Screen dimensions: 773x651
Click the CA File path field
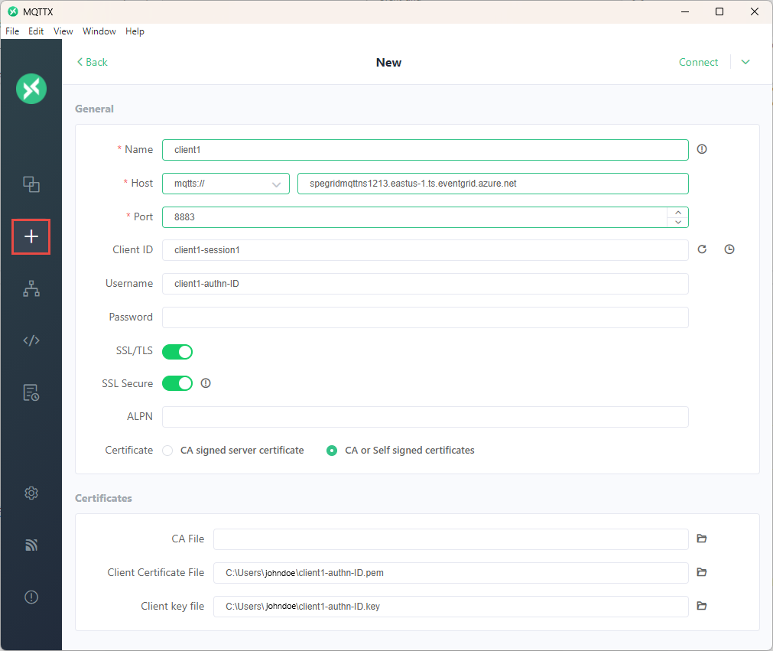[450, 539]
